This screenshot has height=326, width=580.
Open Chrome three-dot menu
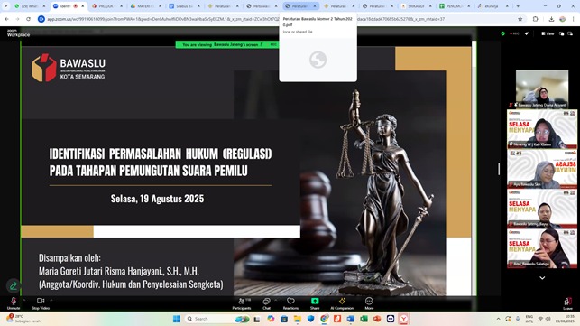tap(573, 19)
